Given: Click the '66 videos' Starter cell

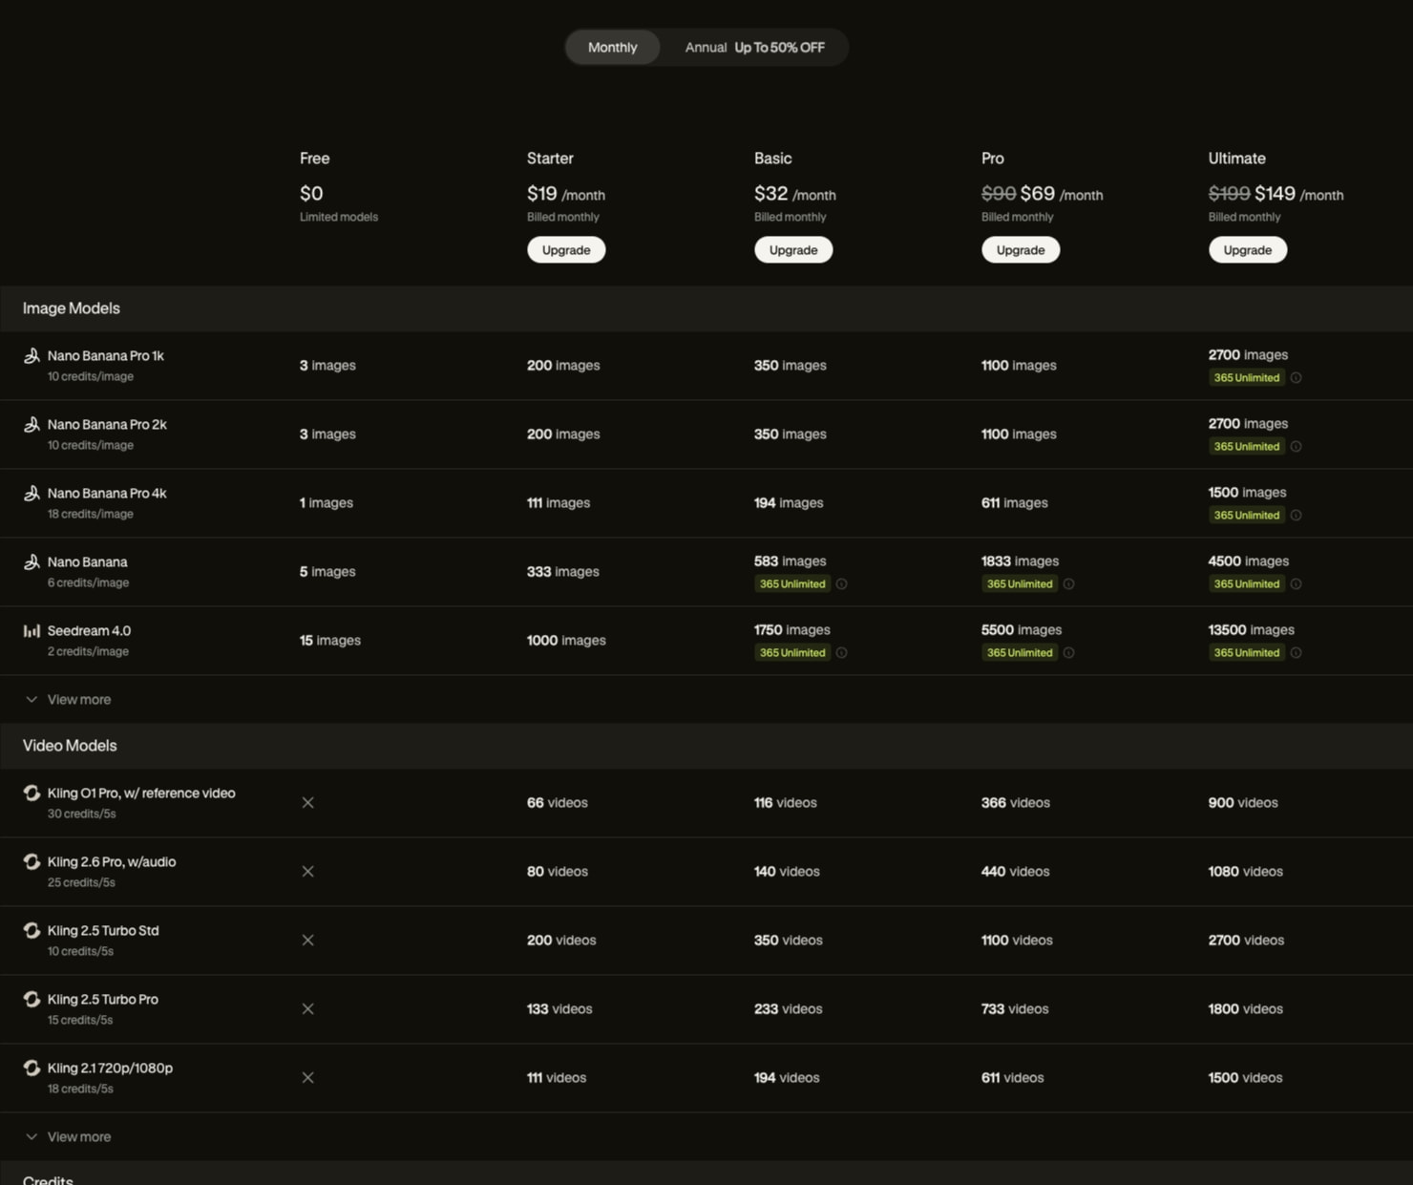Looking at the screenshot, I should coord(558,803).
